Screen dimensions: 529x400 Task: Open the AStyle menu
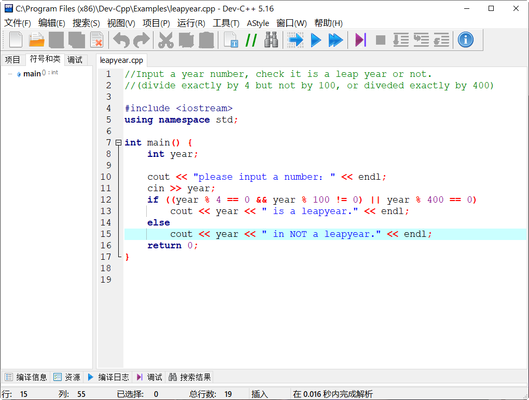258,23
